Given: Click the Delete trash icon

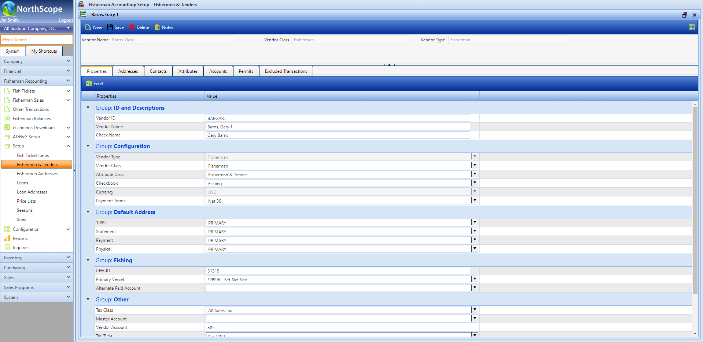Looking at the screenshot, I should click(132, 27).
